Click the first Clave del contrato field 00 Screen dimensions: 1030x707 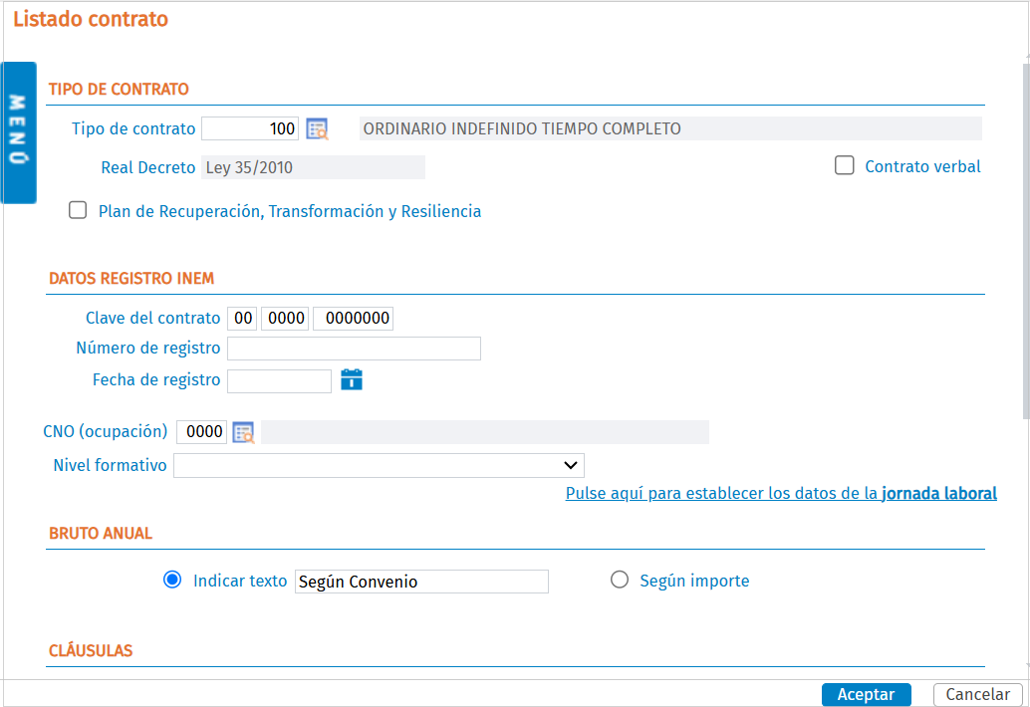[x=242, y=319]
